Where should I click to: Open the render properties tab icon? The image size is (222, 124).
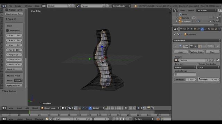click(181, 29)
